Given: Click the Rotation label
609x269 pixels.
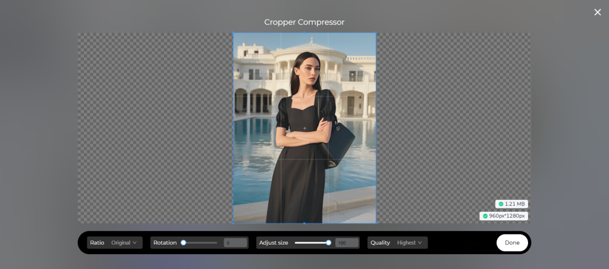Looking at the screenshot, I should pyautogui.click(x=165, y=243).
